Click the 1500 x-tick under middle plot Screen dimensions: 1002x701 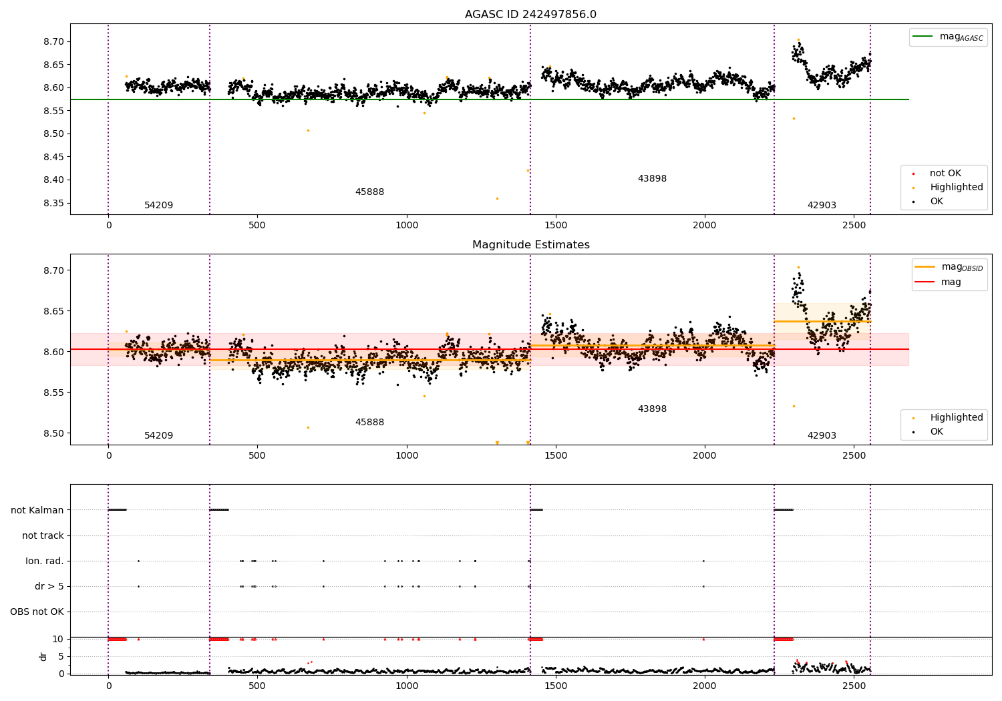point(556,455)
